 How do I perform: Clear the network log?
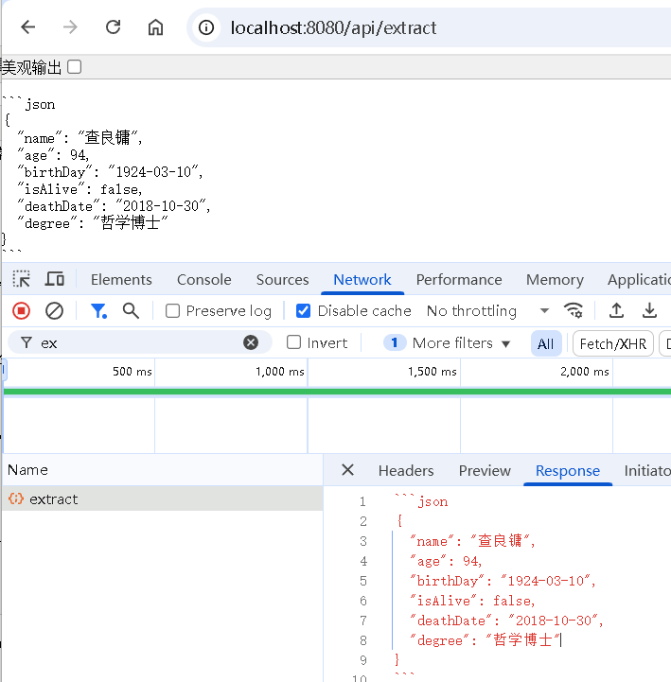click(x=54, y=311)
